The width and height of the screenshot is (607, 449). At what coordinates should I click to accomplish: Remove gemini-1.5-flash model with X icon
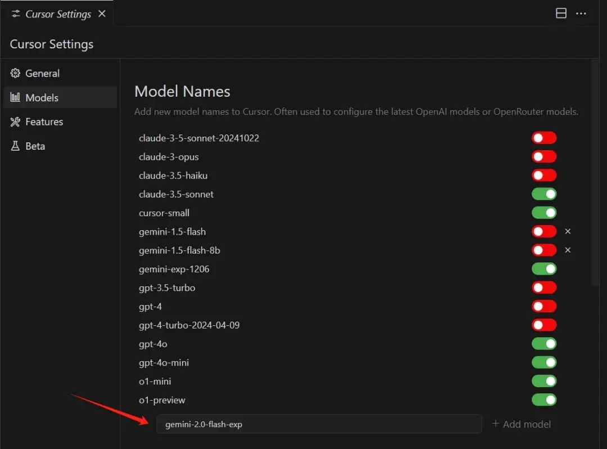[568, 231]
